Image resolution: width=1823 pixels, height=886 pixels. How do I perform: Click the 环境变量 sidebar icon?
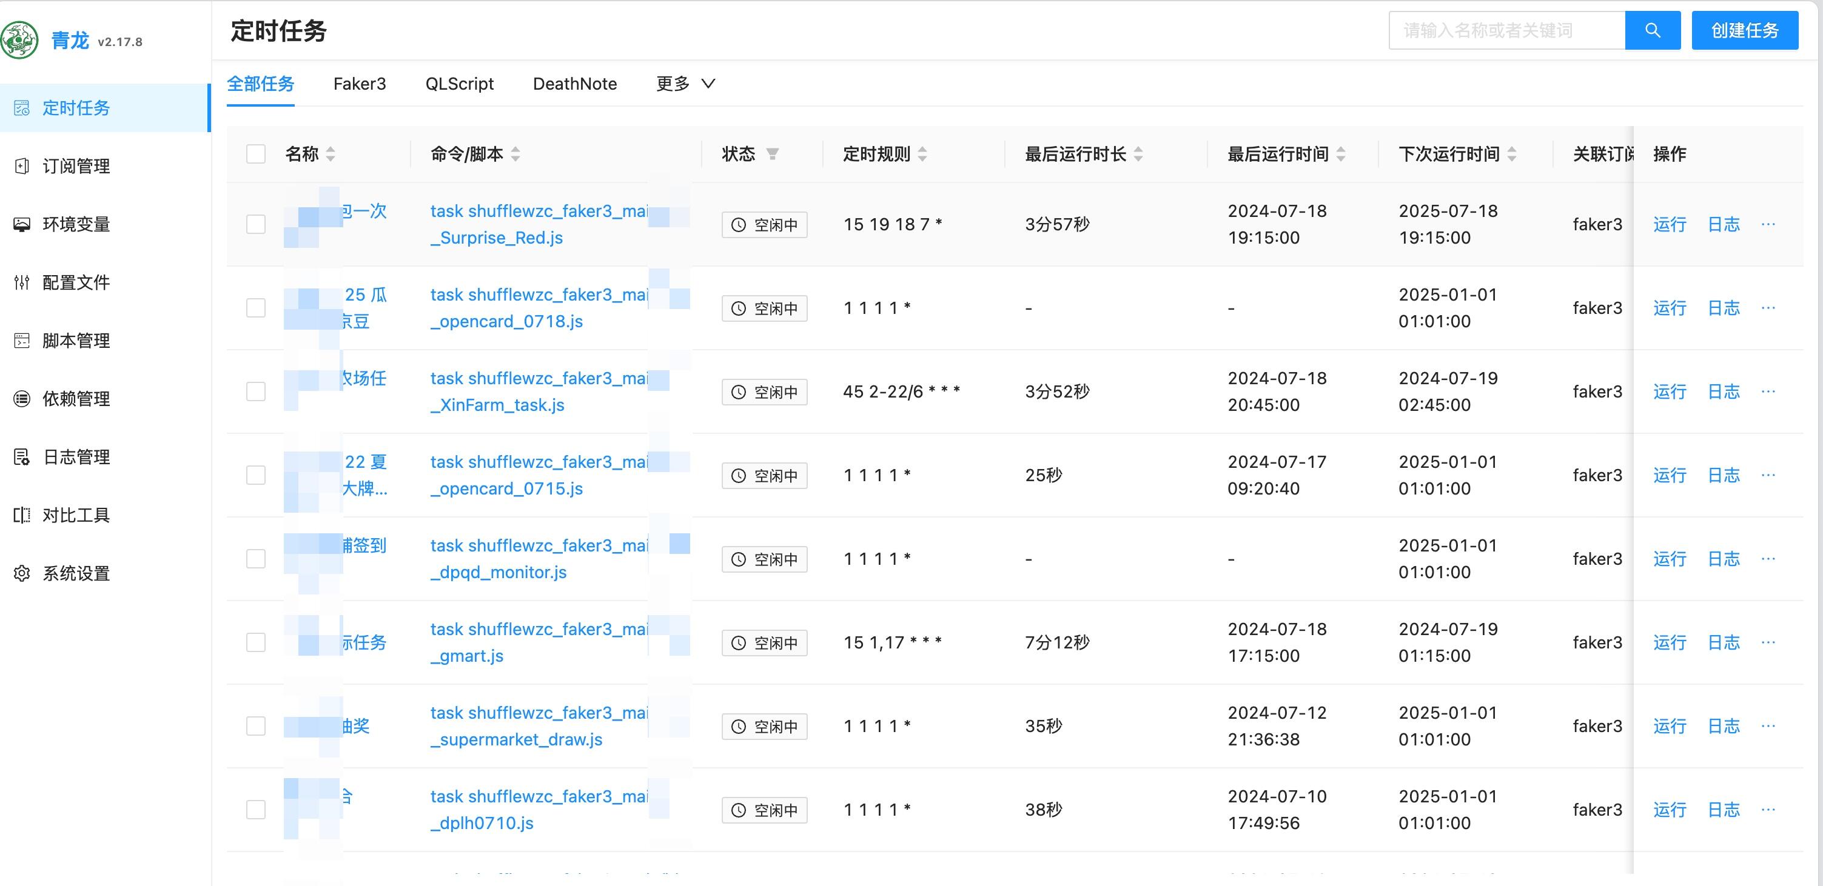22,224
